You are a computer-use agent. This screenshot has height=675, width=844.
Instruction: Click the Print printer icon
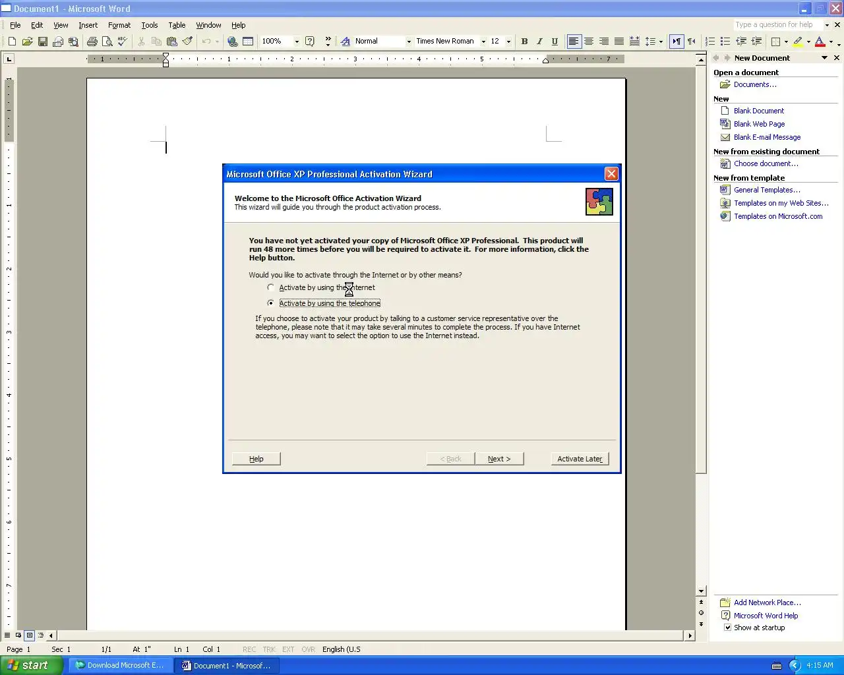click(92, 41)
